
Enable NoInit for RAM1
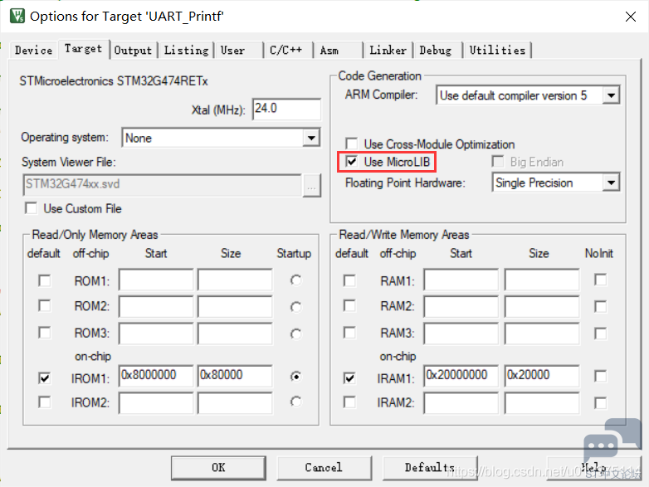[600, 280]
